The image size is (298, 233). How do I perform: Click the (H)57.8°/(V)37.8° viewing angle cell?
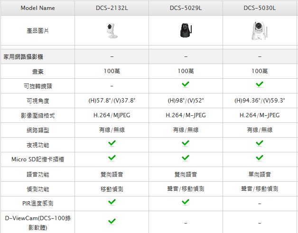point(112,101)
